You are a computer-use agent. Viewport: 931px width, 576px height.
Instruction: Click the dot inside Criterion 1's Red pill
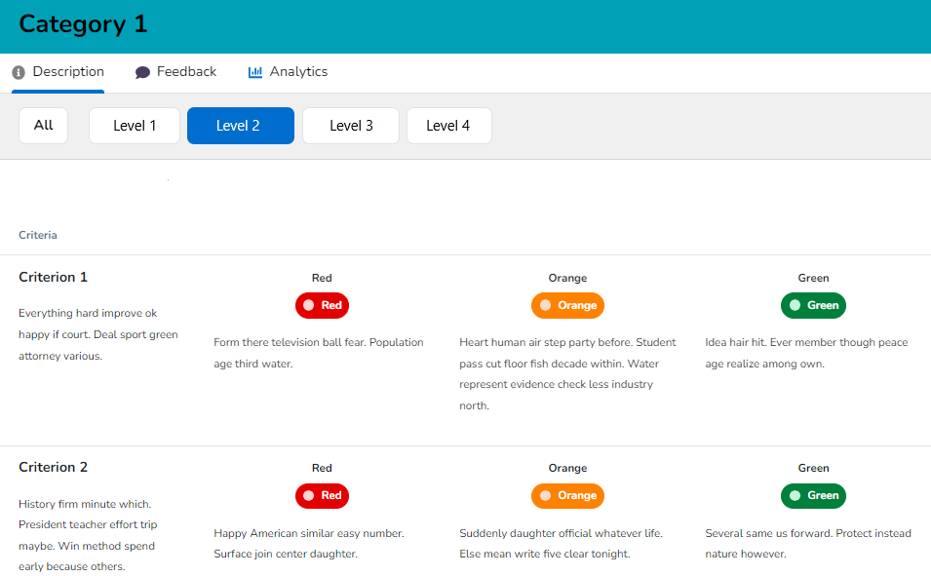coord(308,305)
